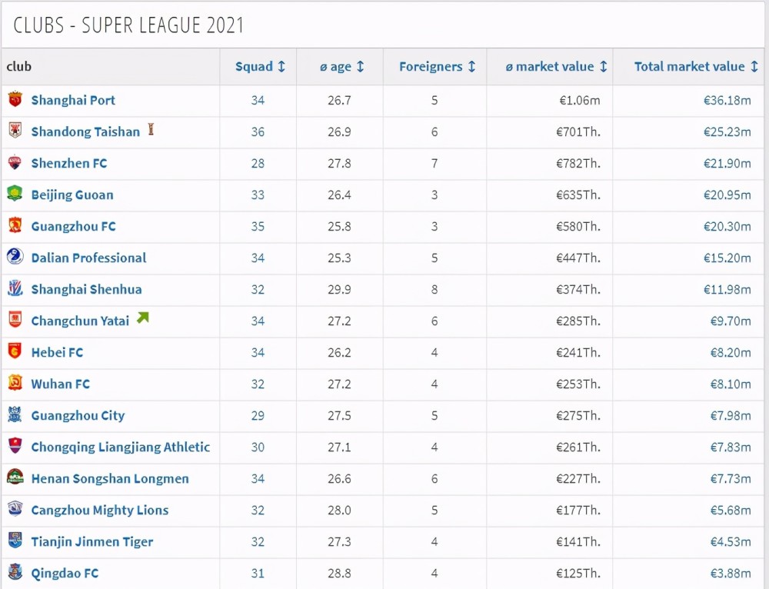Click the Chongqing Liangjiang Athletic crest
The image size is (769, 589).
[15, 446]
